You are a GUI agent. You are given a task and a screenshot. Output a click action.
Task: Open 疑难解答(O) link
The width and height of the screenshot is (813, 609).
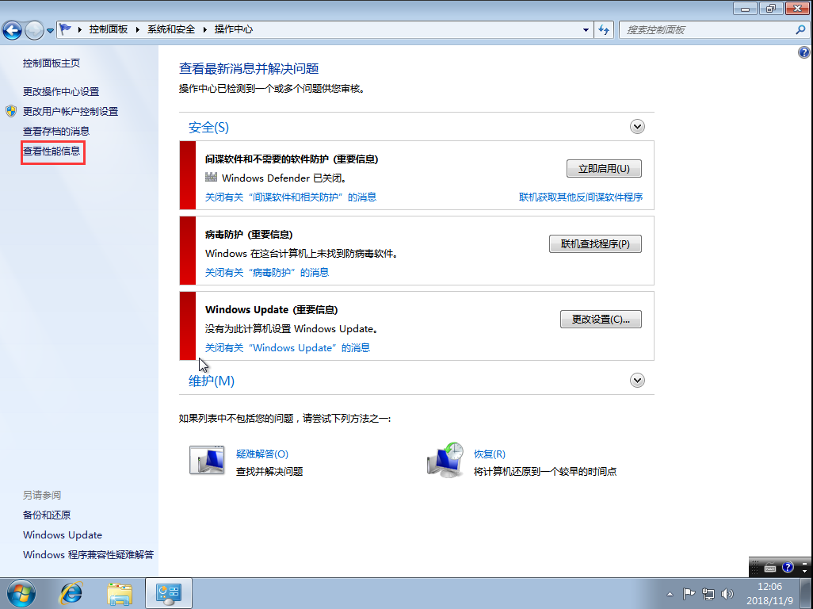(x=261, y=454)
